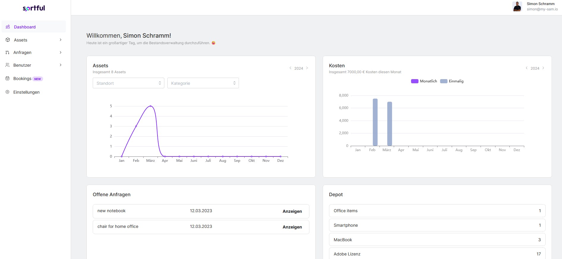Click the Sortful logo
Screen dimensions: 562x259
coord(34,8)
